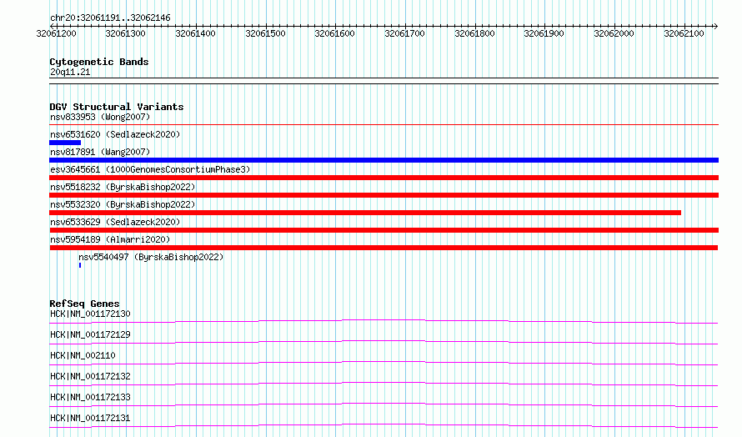
Task: Click the cytogenetic band 20q11.21 line
Action: (384, 81)
